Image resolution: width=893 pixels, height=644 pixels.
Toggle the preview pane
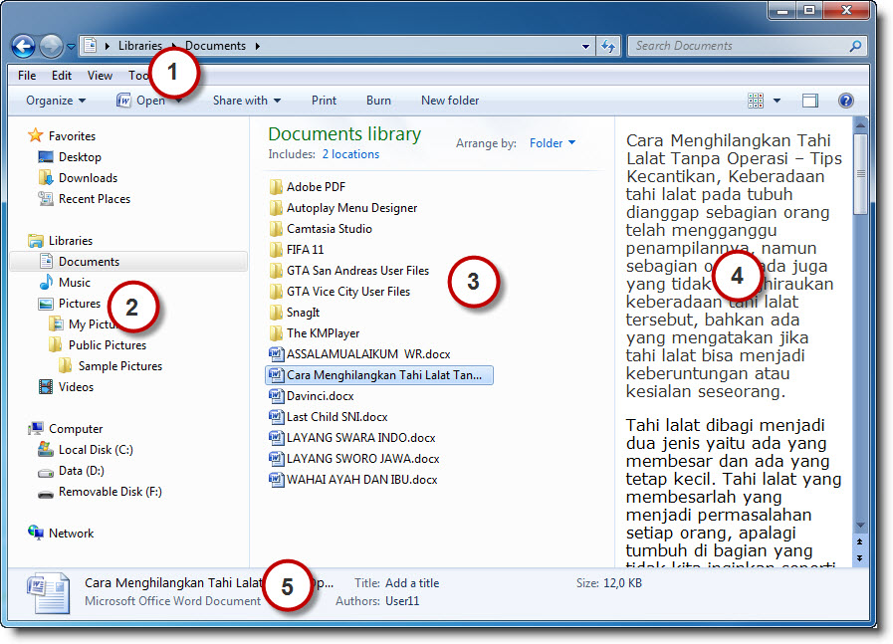click(809, 101)
